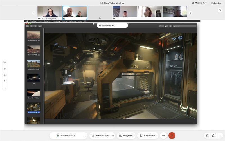Start sharing with the Freigeben button
Screen dimensions: 225x141
point(126,136)
